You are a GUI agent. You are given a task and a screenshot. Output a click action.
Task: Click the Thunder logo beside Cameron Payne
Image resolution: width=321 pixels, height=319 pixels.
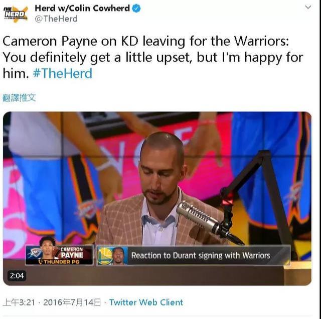pos(34,253)
